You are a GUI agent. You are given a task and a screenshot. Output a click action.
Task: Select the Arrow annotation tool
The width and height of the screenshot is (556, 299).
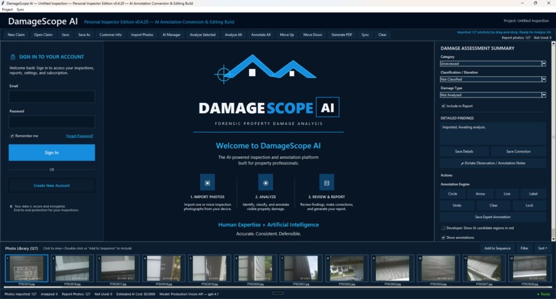(480, 194)
